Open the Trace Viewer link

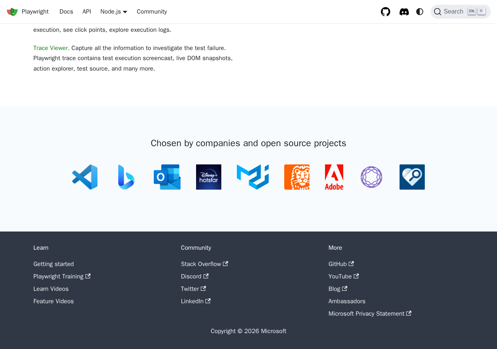pyautogui.click(x=51, y=48)
